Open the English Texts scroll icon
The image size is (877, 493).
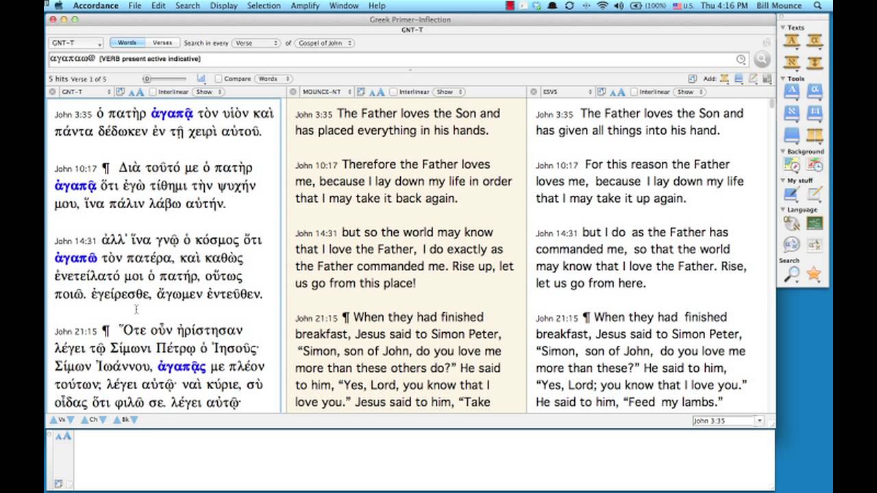[x=792, y=40]
